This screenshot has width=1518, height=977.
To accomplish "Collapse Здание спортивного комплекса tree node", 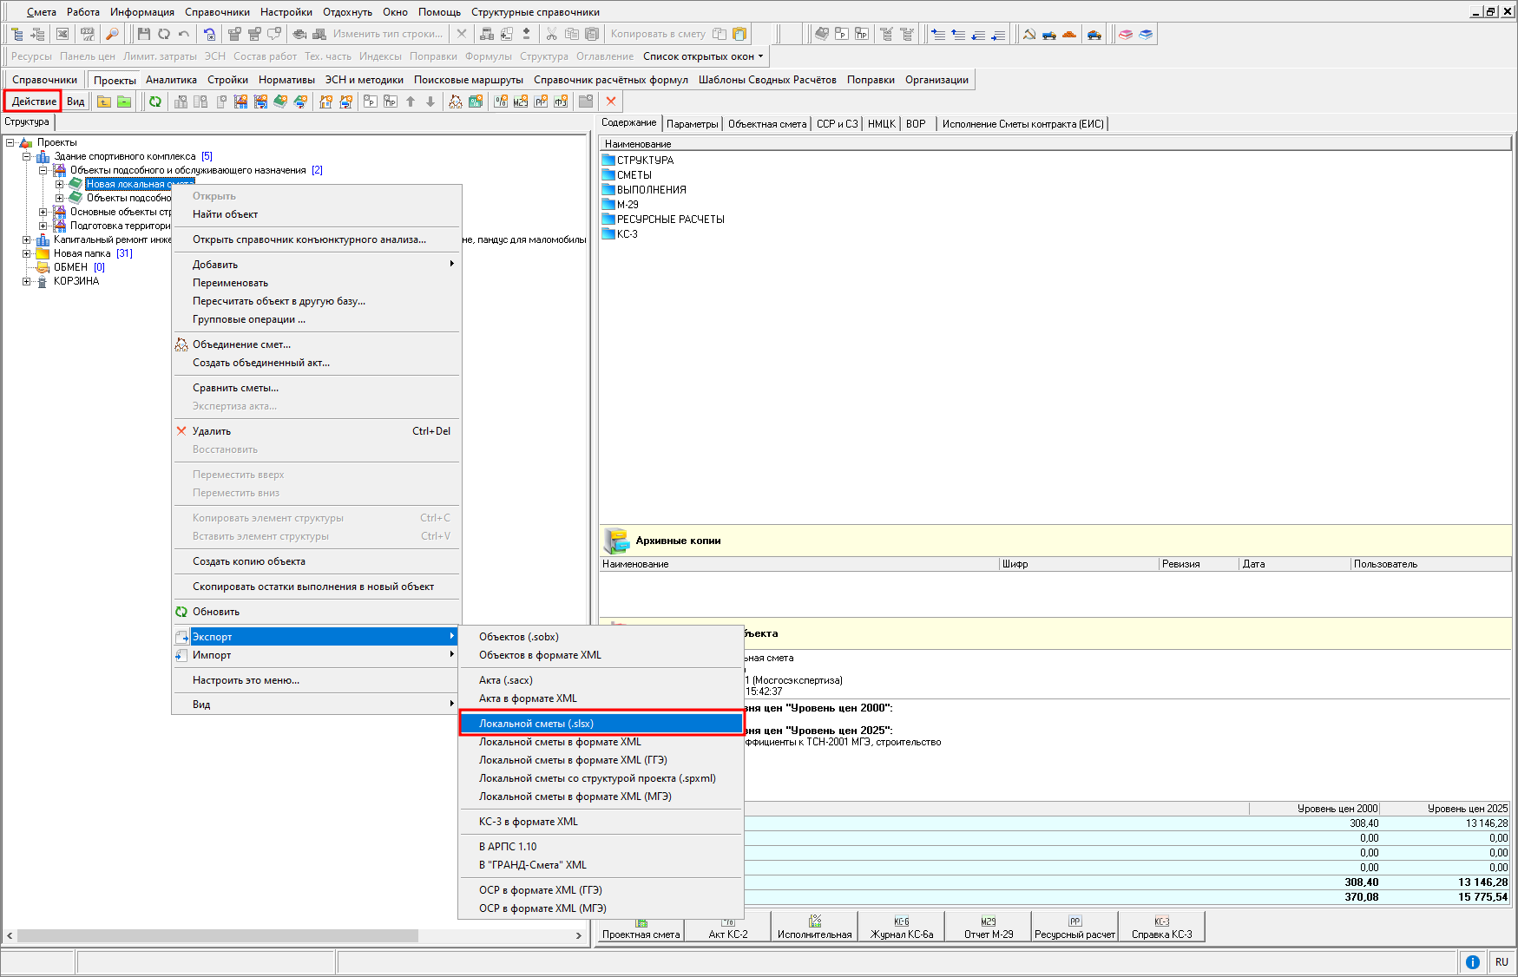I will (27, 156).
